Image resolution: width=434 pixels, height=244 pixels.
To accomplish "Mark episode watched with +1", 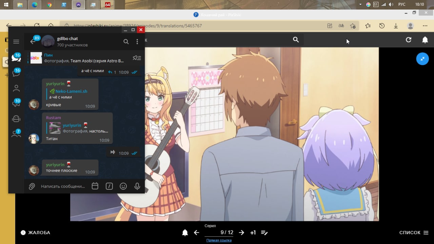I will click(x=253, y=232).
